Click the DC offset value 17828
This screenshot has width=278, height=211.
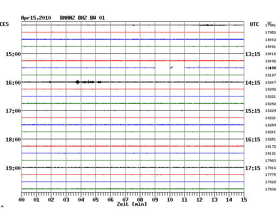click(271, 182)
